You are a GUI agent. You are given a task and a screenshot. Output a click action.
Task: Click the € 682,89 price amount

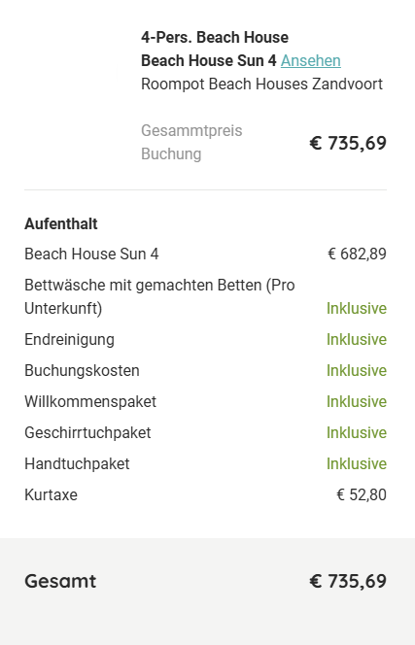pos(357,255)
